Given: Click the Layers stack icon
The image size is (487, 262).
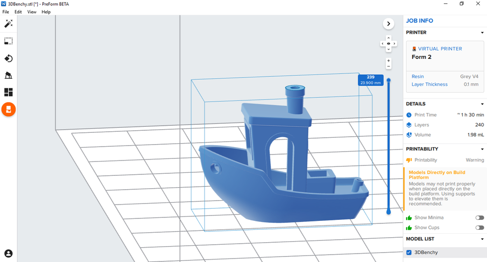Looking at the screenshot, I should click(x=409, y=125).
